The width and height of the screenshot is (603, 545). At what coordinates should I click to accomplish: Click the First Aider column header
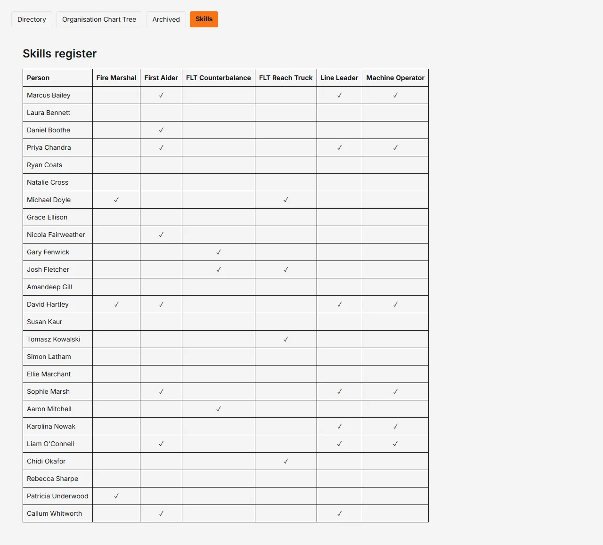(x=161, y=78)
